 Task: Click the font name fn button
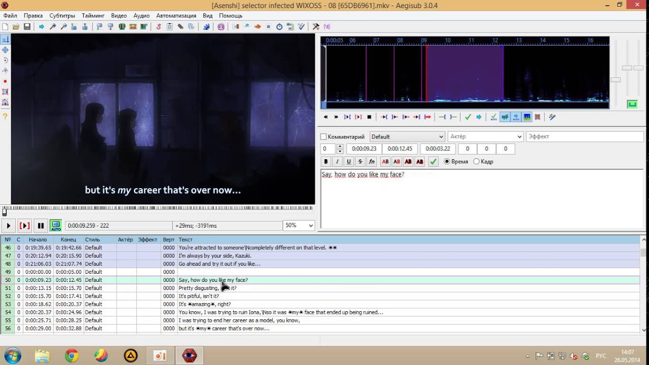[x=372, y=162]
